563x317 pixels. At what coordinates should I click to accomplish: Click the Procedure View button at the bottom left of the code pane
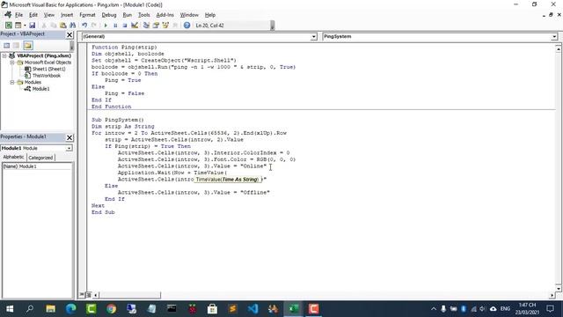(82, 295)
